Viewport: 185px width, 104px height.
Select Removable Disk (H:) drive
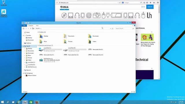[96, 55]
